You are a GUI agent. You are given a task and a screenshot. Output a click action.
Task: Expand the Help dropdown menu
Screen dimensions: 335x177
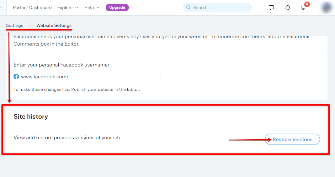pos(92,8)
